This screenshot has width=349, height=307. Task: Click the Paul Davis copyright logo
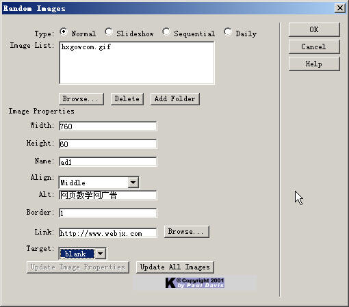pyautogui.click(x=195, y=283)
